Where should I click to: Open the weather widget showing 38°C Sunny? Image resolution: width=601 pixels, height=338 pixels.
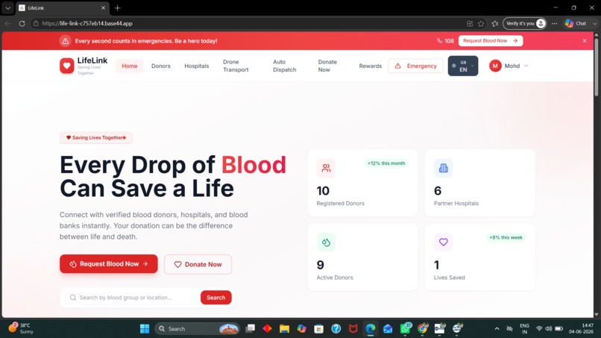point(22,328)
